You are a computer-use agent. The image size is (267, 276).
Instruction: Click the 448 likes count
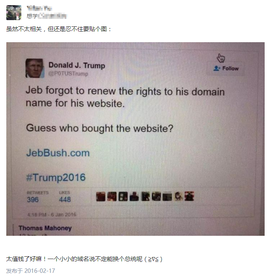pos(65,200)
